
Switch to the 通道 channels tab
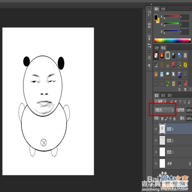point(163,95)
